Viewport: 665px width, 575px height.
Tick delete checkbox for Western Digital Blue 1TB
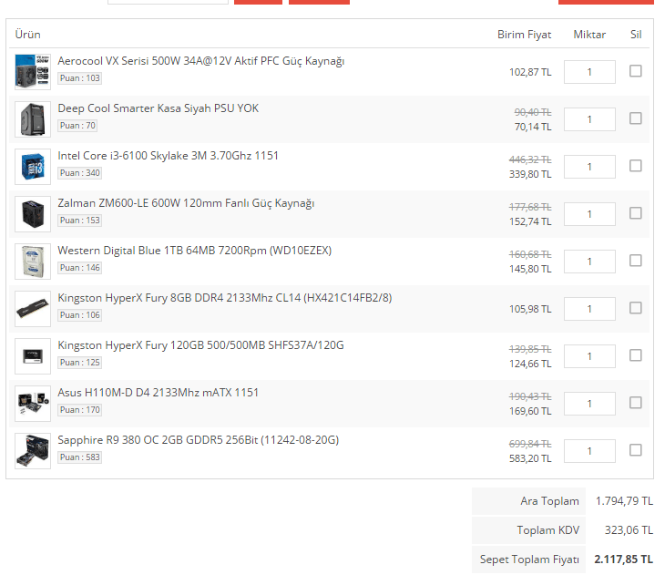[x=635, y=261]
